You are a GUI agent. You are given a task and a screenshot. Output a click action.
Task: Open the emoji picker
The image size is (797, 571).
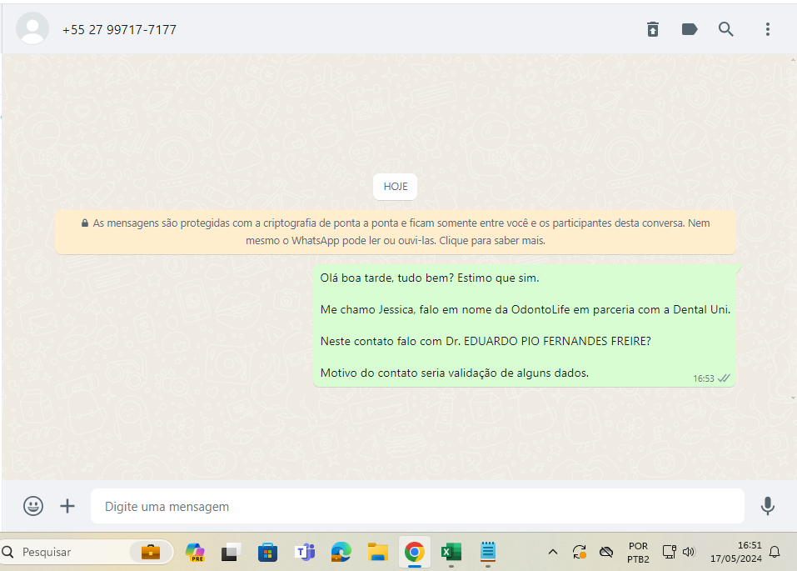coord(33,506)
